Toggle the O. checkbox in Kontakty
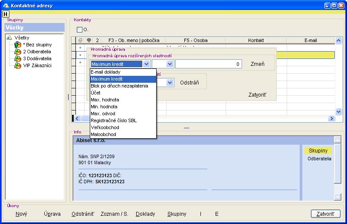Image resolution: width=347 pixels, height=224 pixels. pos(79,30)
